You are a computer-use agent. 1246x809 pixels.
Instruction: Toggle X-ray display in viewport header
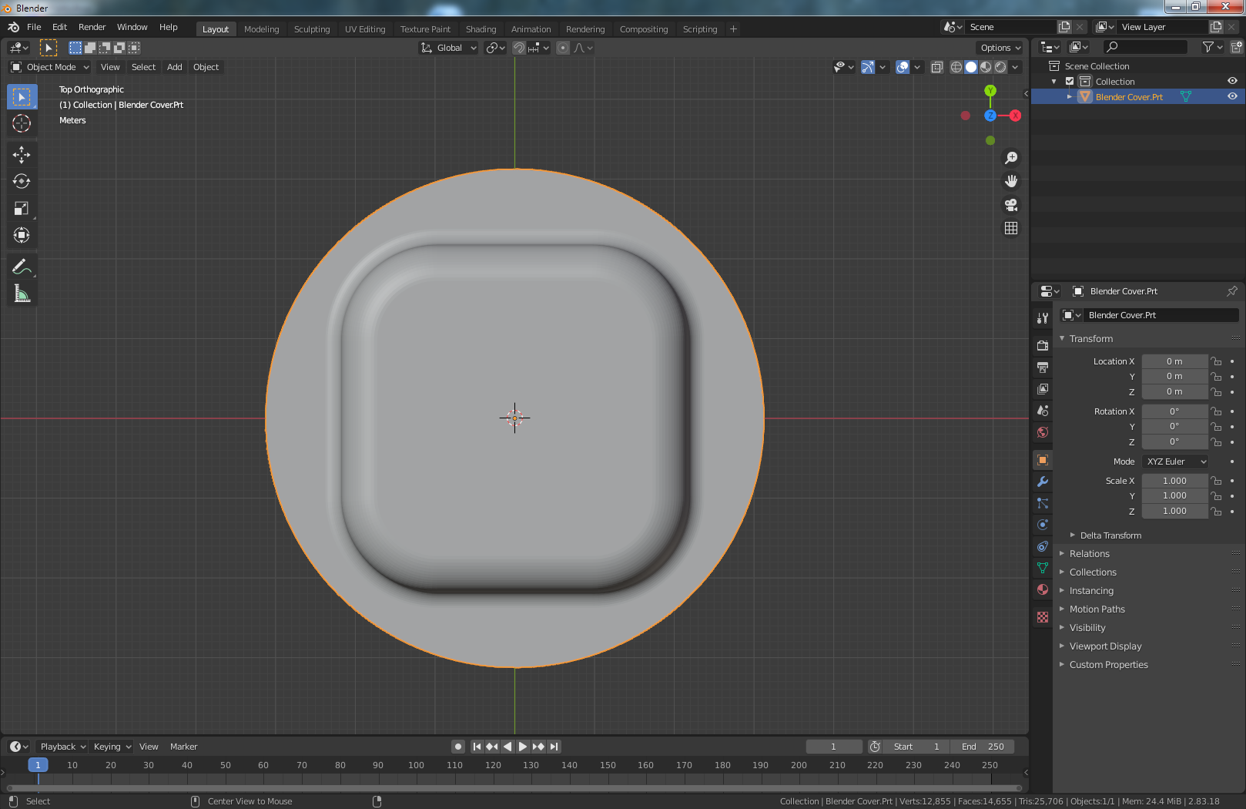pyautogui.click(x=936, y=67)
